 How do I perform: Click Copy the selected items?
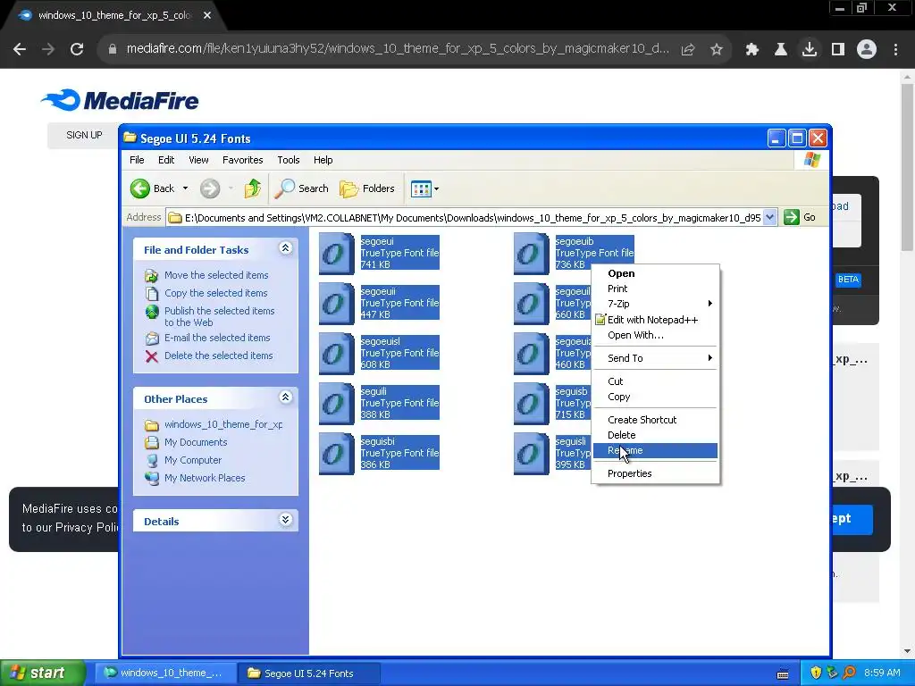click(216, 293)
